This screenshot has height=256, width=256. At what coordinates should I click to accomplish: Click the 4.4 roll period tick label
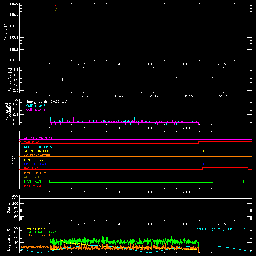(x=16, y=69)
